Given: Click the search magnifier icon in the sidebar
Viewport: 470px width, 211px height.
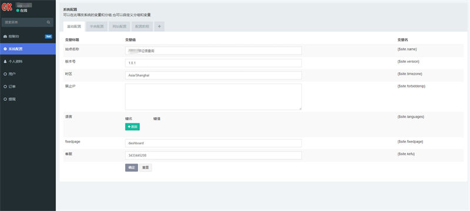Looking at the screenshot, I should coord(48,22).
